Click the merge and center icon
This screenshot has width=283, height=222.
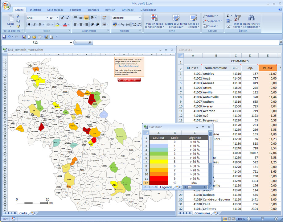point(105,24)
